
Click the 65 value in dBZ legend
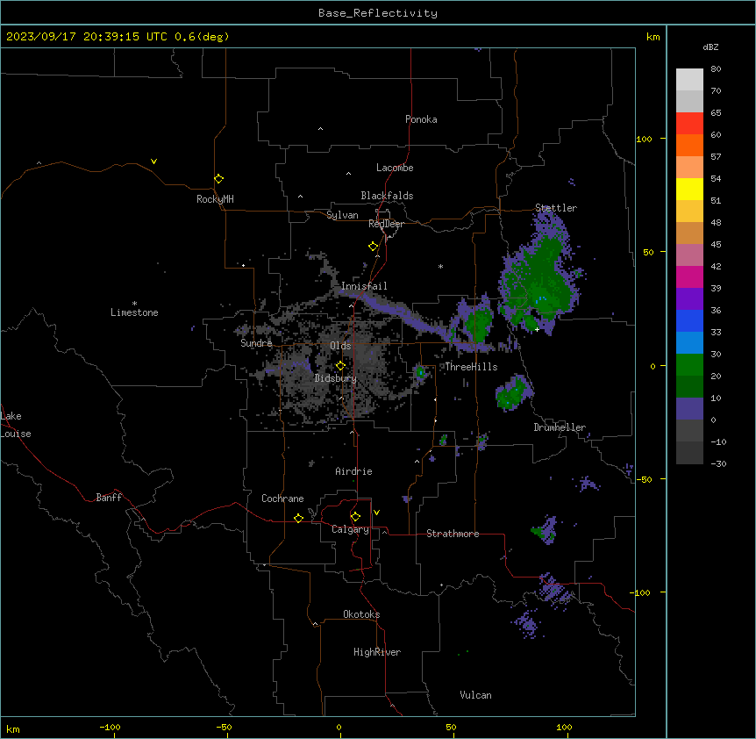click(716, 113)
